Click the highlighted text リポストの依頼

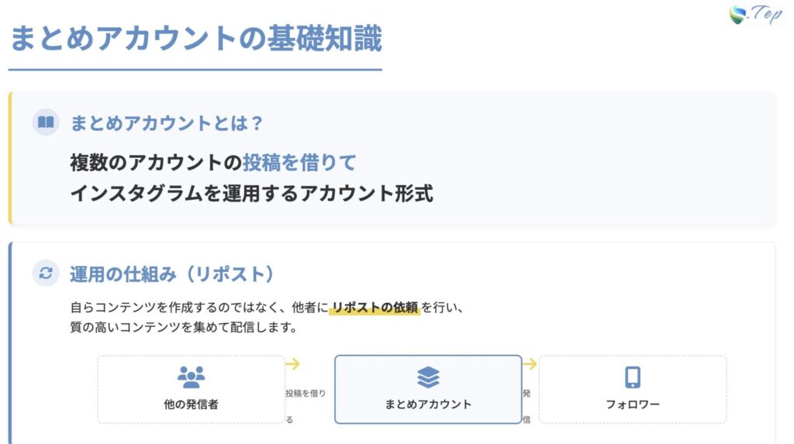coord(375,308)
